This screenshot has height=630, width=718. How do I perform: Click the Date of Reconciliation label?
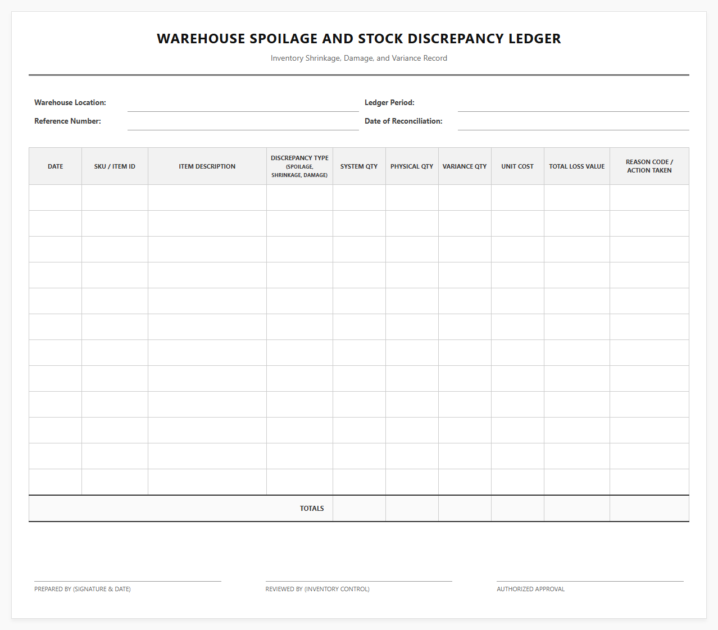(403, 121)
